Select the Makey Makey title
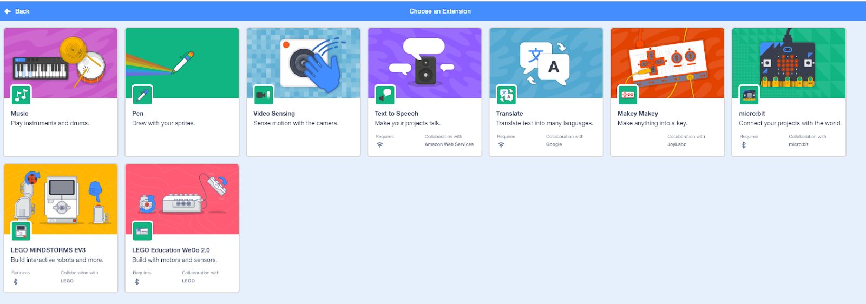The height and width of the screenshot is (304, 866). 638,114
